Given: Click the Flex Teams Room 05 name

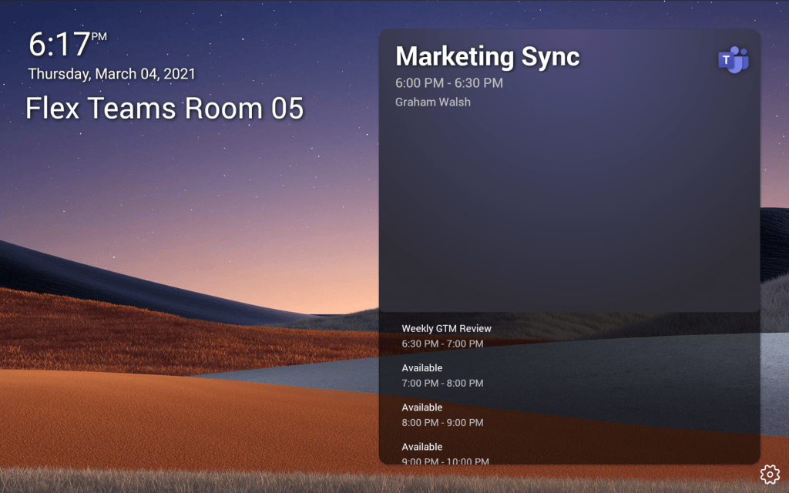Looking at the screenshot, I should coord(164,109).
